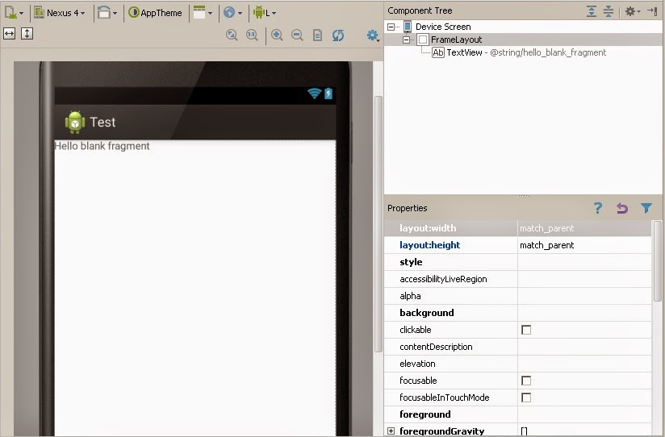
Task: Click the zoom in magnifier icon
Action: point(277,35)
